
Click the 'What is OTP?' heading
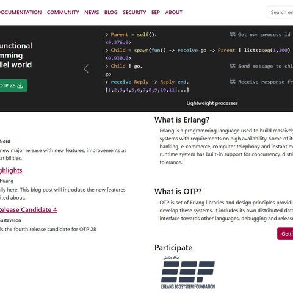coord(178,192)
